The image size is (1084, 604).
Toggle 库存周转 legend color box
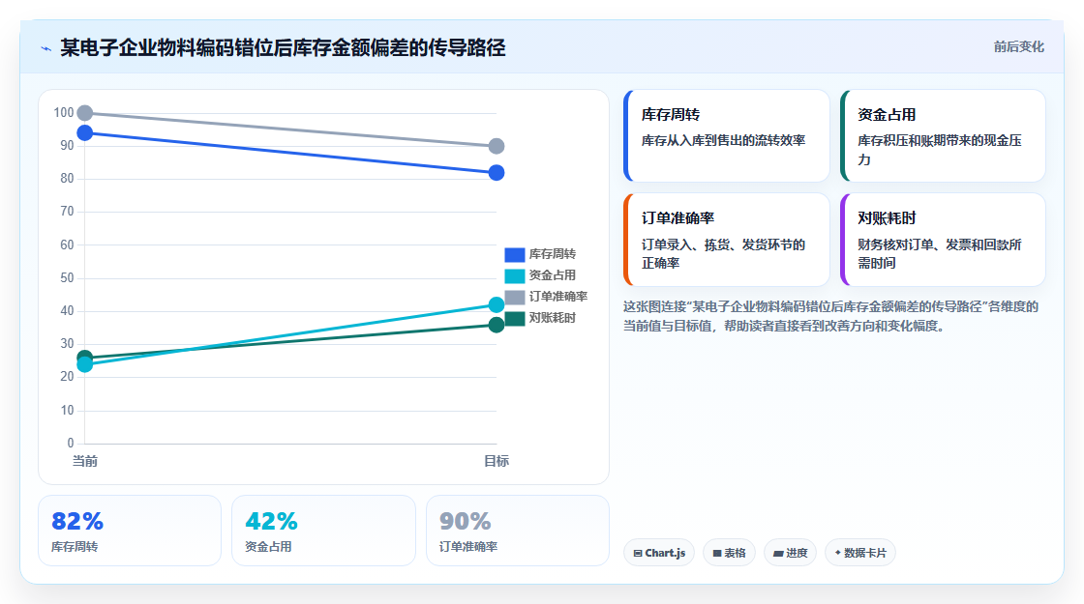click(514, 255)
